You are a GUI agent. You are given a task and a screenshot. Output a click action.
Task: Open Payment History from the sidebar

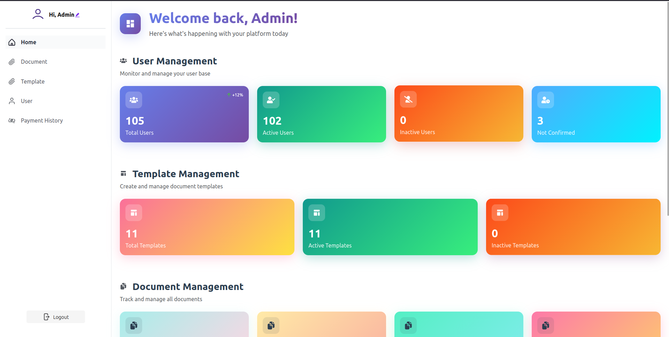click(x=41, y=120)
